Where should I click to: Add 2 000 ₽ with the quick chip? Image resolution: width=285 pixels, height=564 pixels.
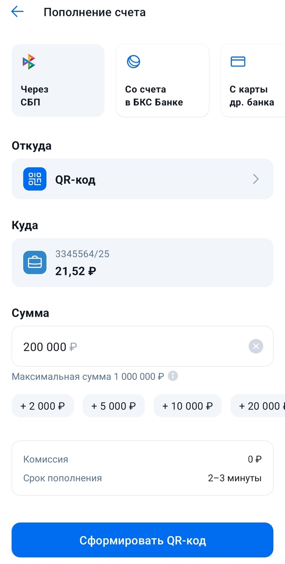[43, 406]
